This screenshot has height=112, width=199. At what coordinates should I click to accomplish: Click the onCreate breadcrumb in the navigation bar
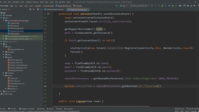[x=77, y=6]
